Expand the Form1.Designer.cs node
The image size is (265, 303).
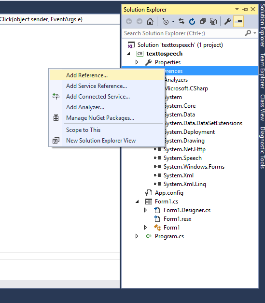pyautogui.click(x=145, y=210)
